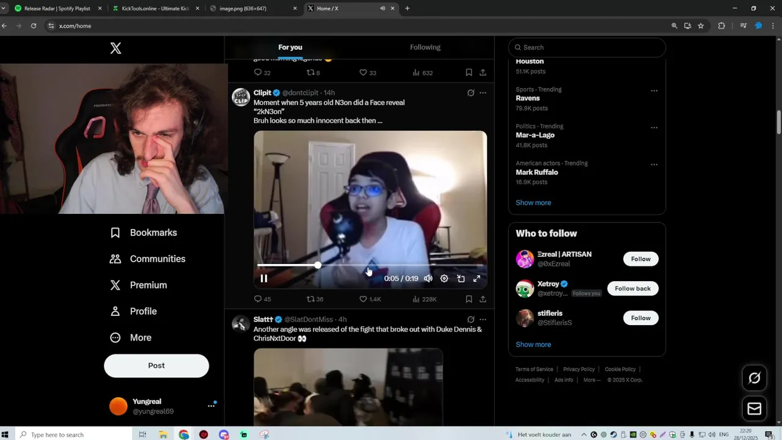
Task: Open Messages floating envelope button
Action: (x=755, y=409)
